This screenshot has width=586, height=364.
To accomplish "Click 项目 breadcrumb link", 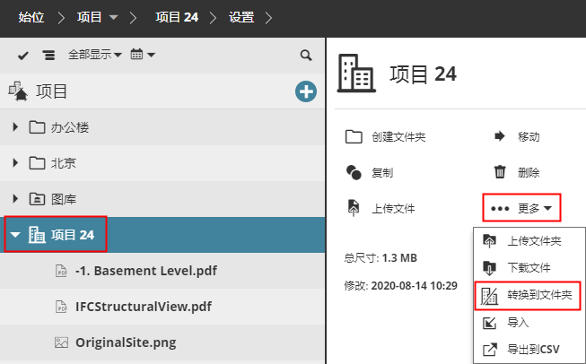I will [90, 17].
